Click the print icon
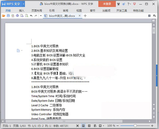The width and height of the screenshot is (159, 129). [17, 16]
